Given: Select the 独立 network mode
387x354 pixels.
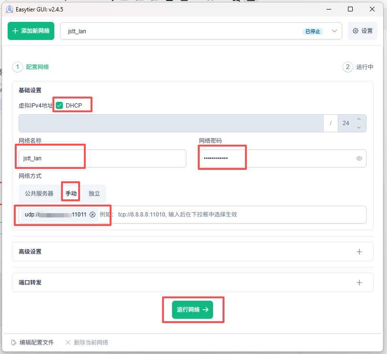Looking at the screenshot, I should point(94,194).
